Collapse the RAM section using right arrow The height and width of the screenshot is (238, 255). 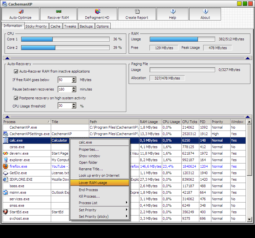pos(248,58)
